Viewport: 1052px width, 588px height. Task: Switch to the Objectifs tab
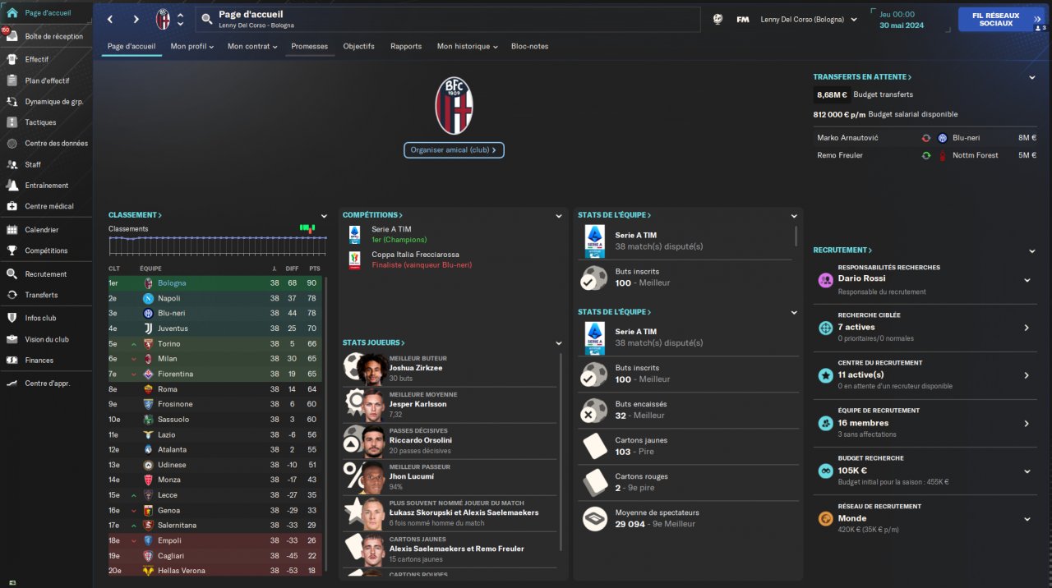tap(359, 47)
